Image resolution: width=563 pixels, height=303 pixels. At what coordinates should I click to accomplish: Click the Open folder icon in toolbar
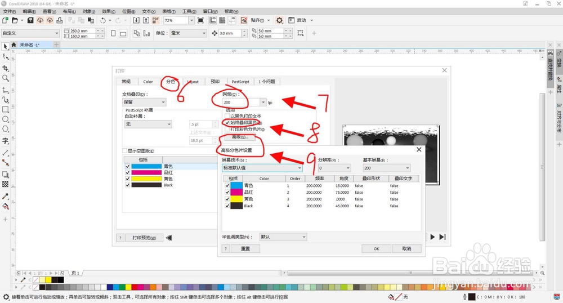click(15, 20)
